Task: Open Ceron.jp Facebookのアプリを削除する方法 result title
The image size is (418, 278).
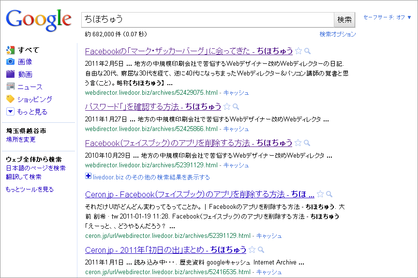Action: (x=200, y=194)
